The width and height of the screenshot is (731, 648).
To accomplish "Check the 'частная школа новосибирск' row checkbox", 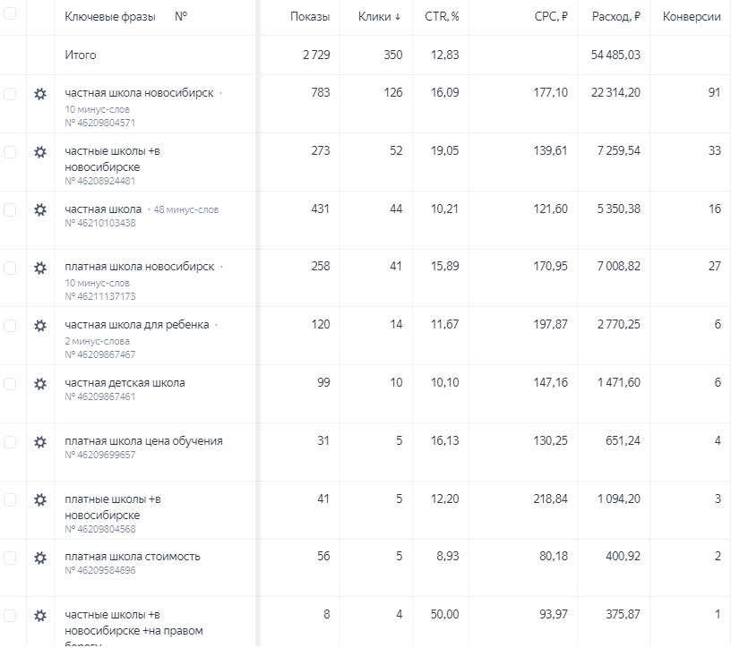I will click(x=10, y=94).
